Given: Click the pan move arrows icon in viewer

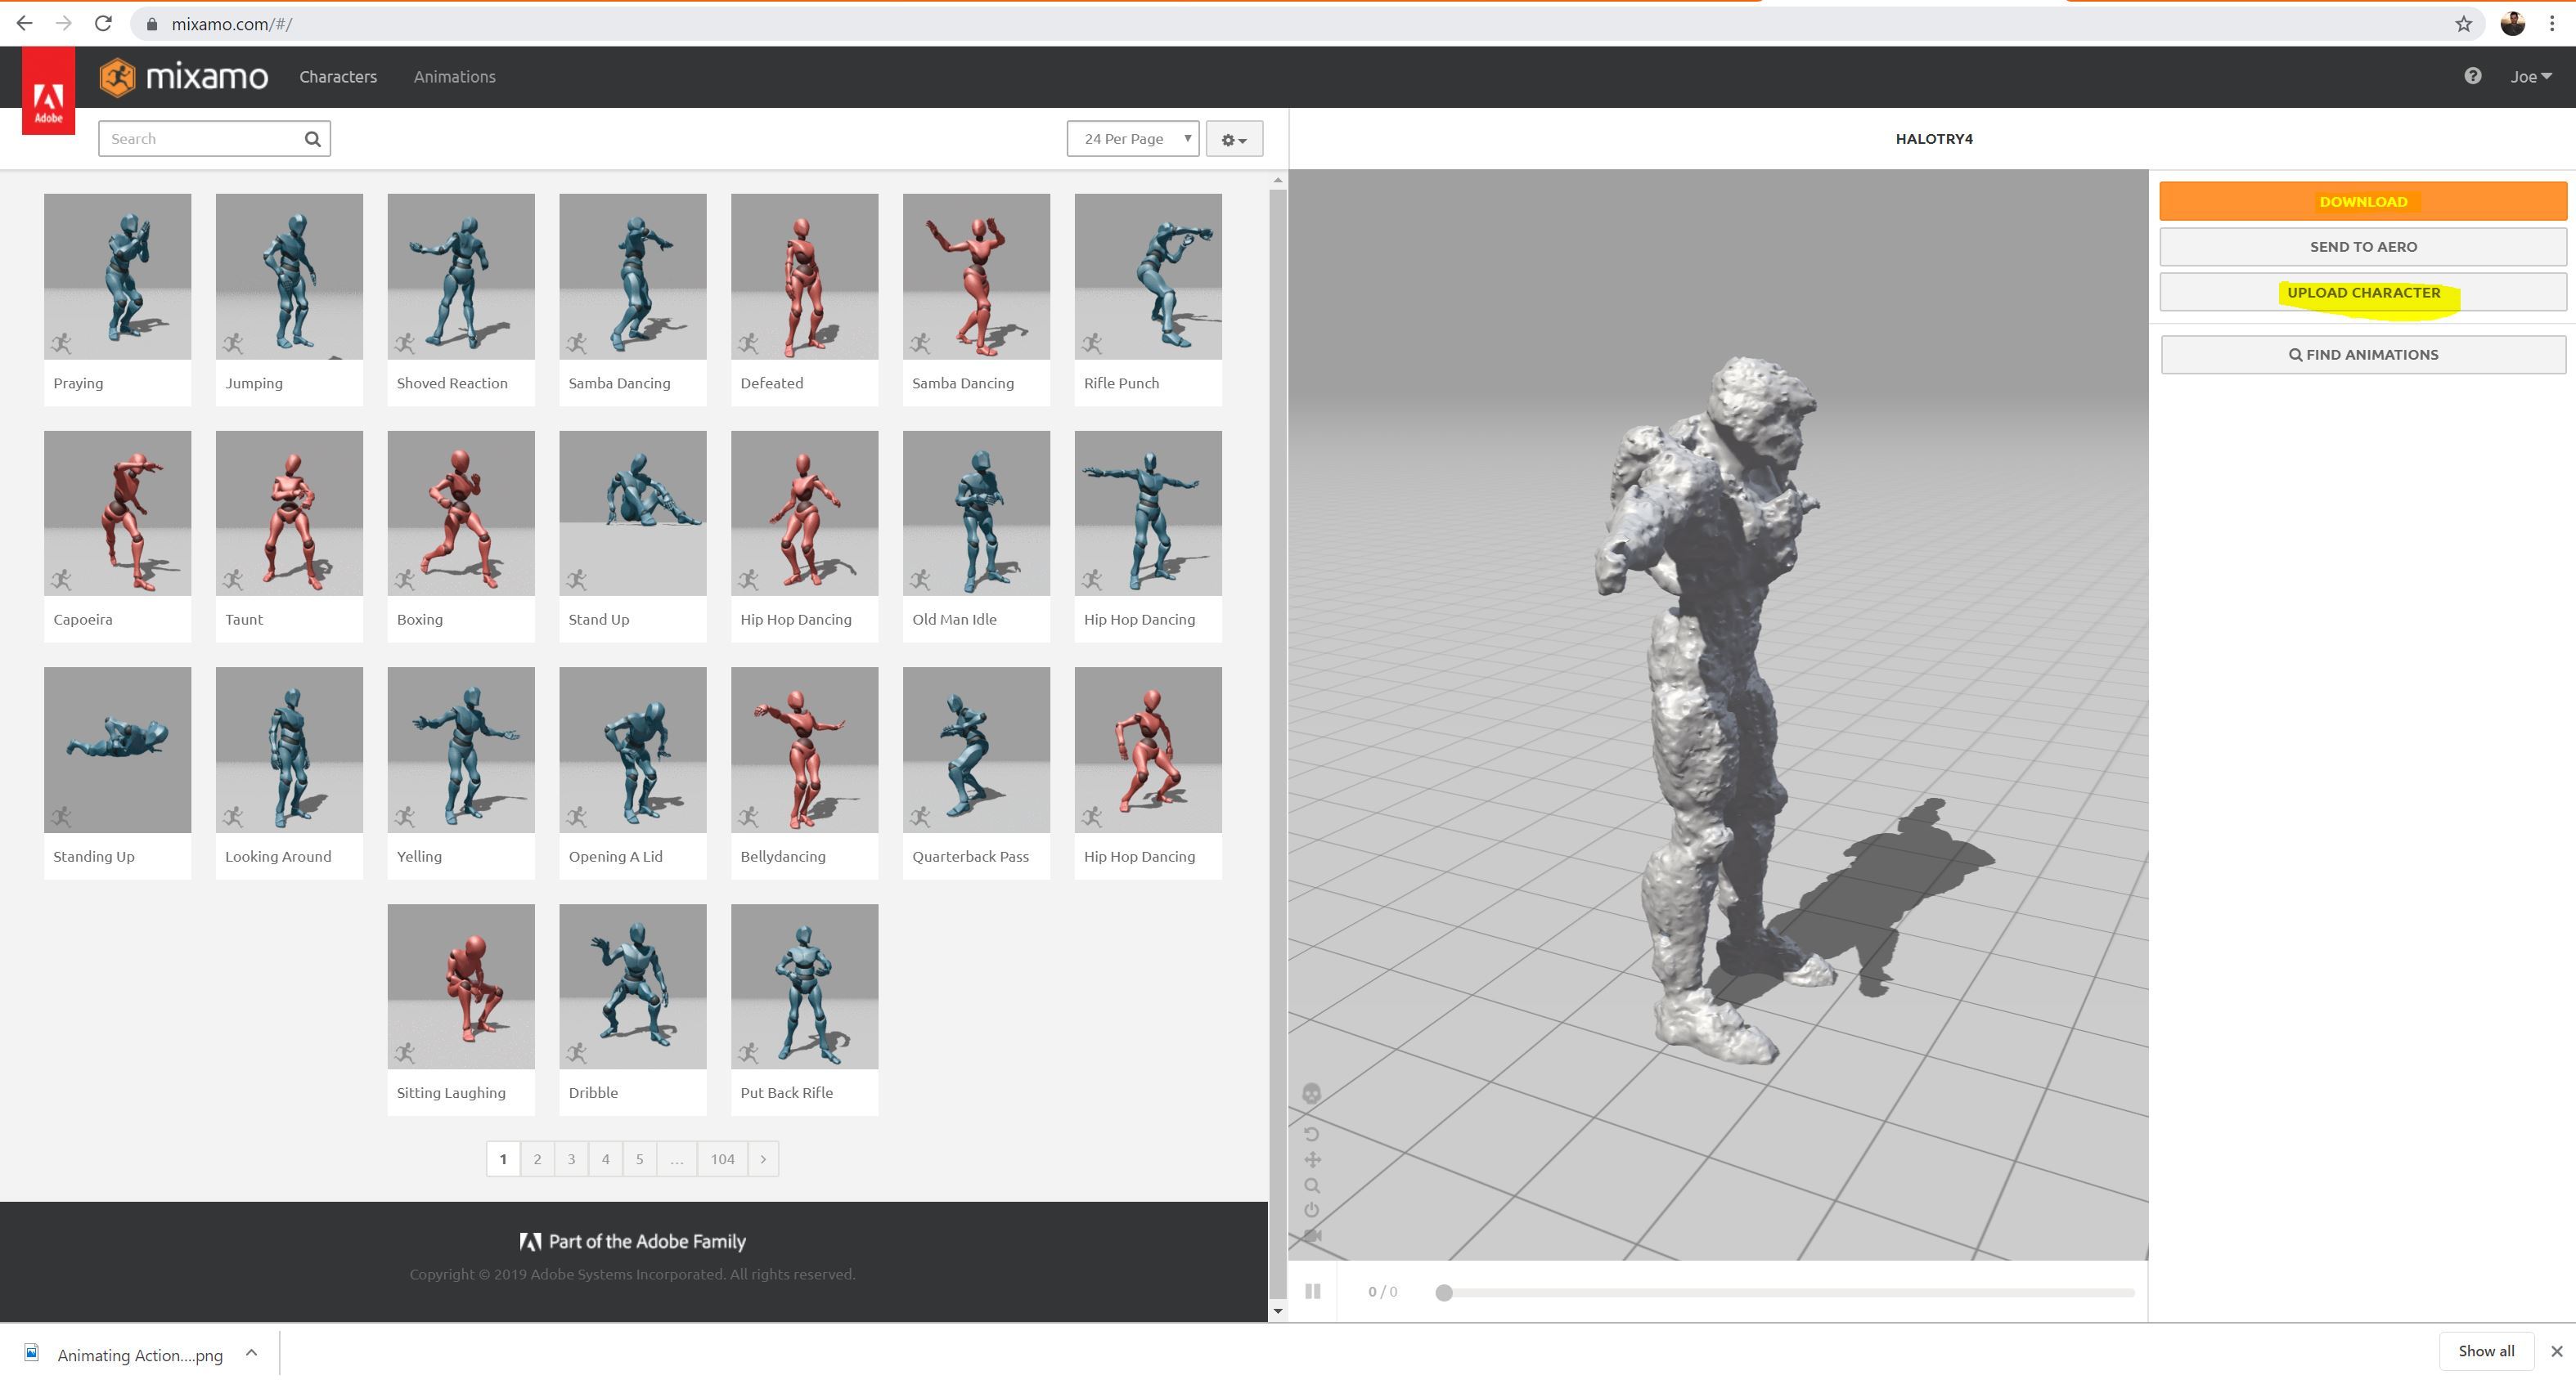Looking at the screenshot, I should tap(1312, 1160).
